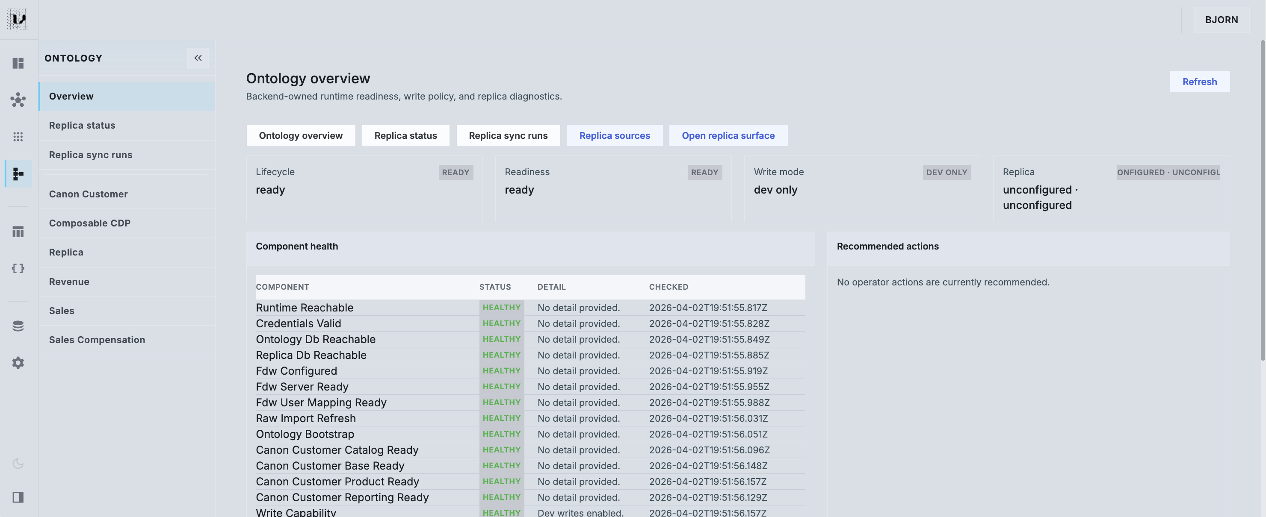This screenshot has width=1266, height=517.
Task: Select the ontology hierarchy sidebar icon
Action: pos(18,174)
